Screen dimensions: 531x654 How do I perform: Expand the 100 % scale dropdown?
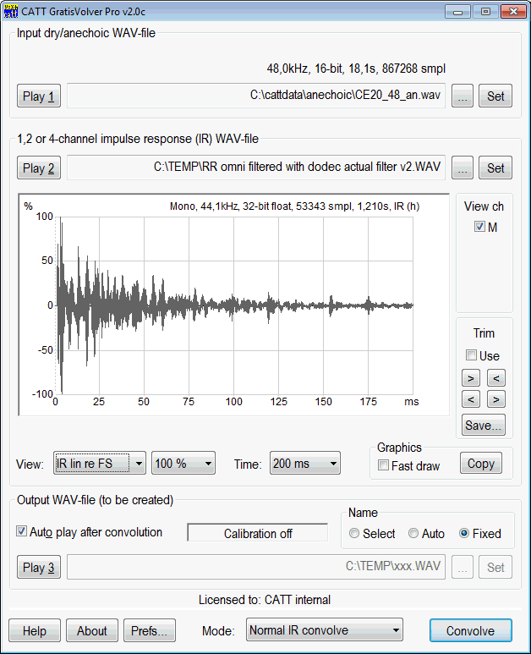[x=183, y=464]
